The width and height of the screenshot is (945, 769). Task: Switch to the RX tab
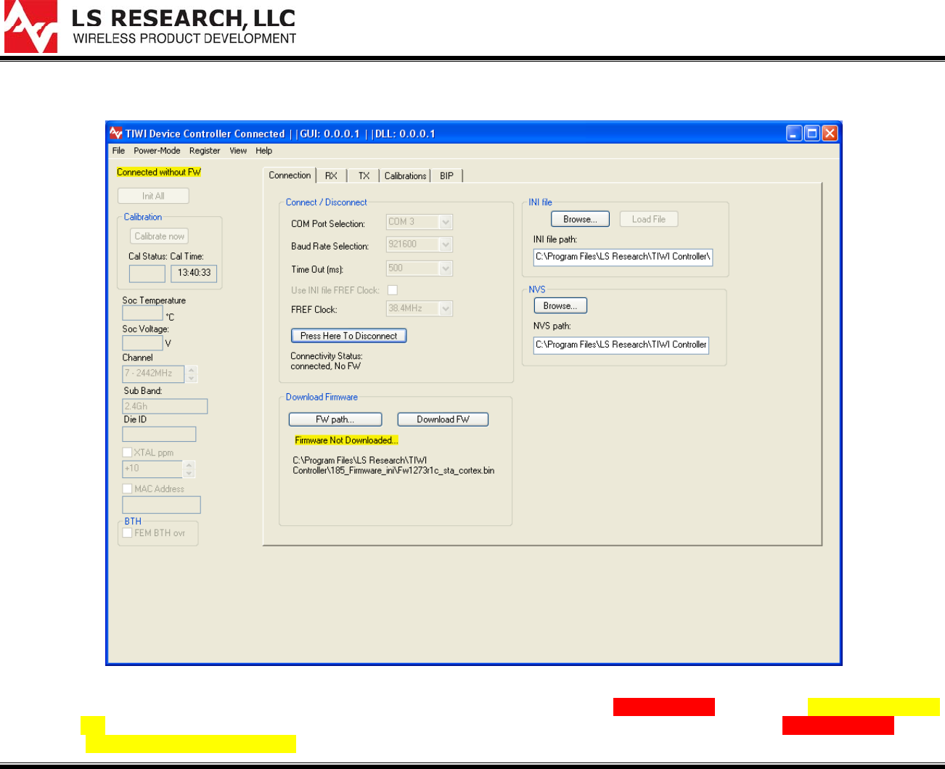331,176
